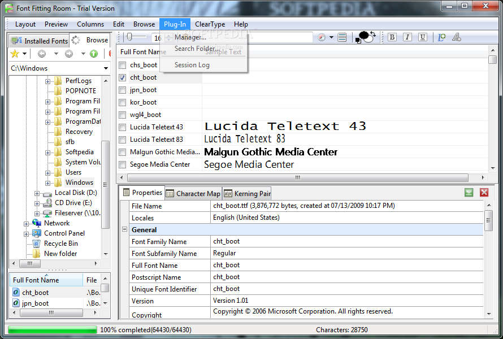Image resolution: width=503 pixels, height=339 pixels.
Task: Close the properties panel with red X
Action: 484,193
